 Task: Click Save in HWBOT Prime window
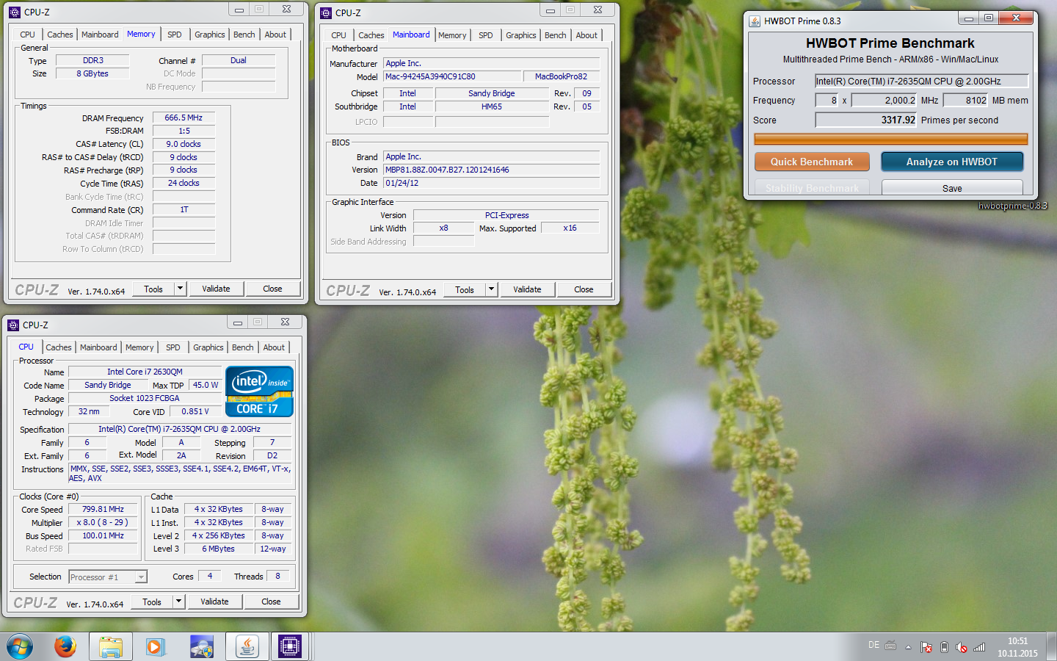point(952,188)
